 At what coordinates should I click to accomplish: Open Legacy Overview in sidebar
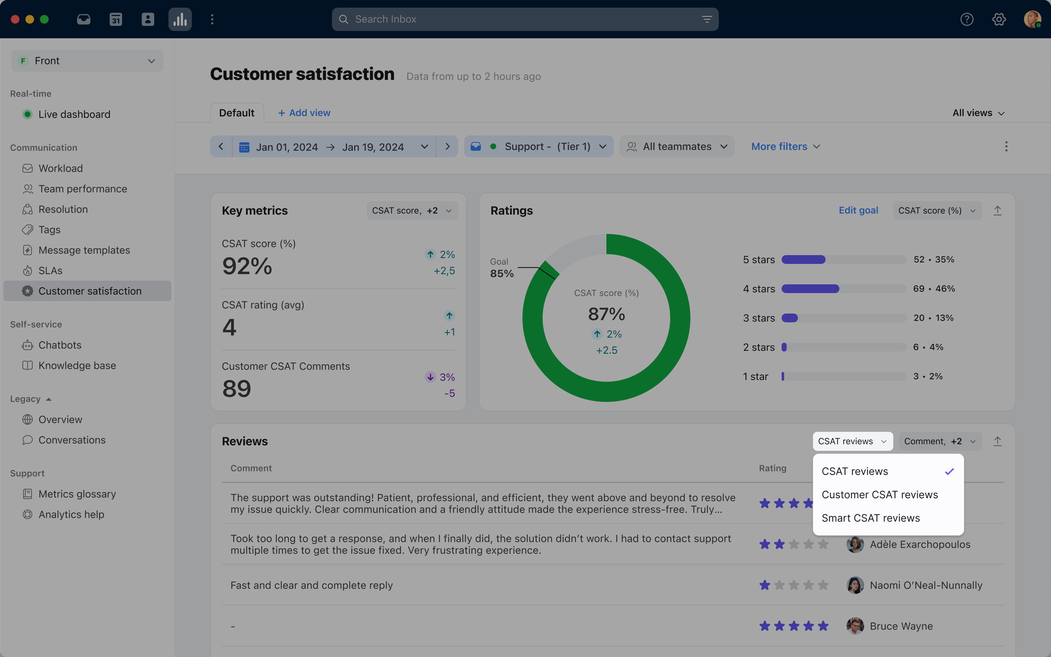(x=87, y=419)
